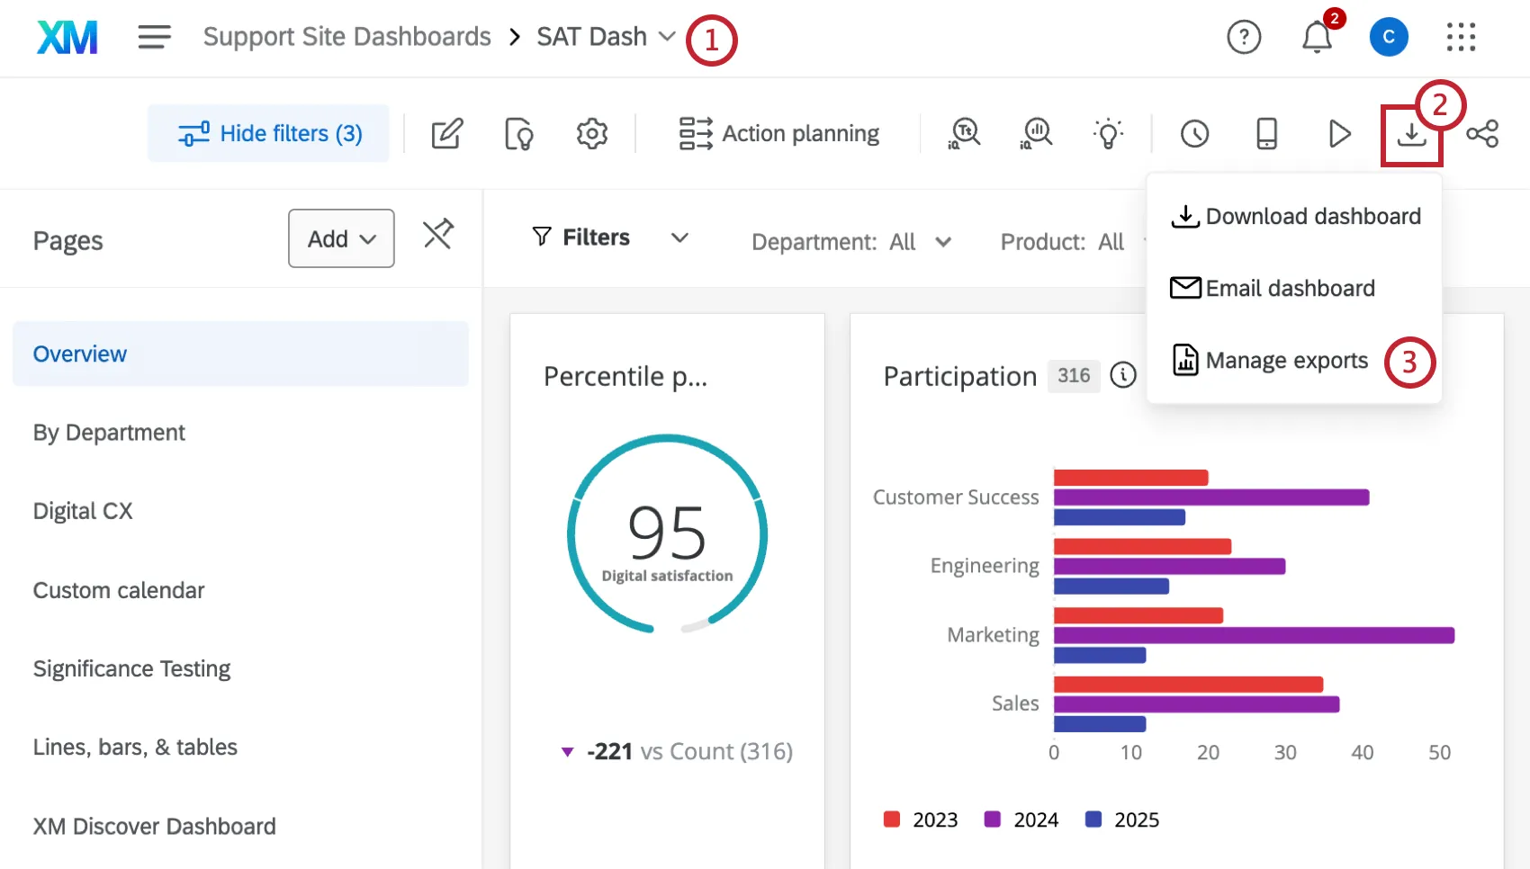Click the Digital satisfaction gauge
Screen dimensions: 1530x869
(x=666, y=536)
